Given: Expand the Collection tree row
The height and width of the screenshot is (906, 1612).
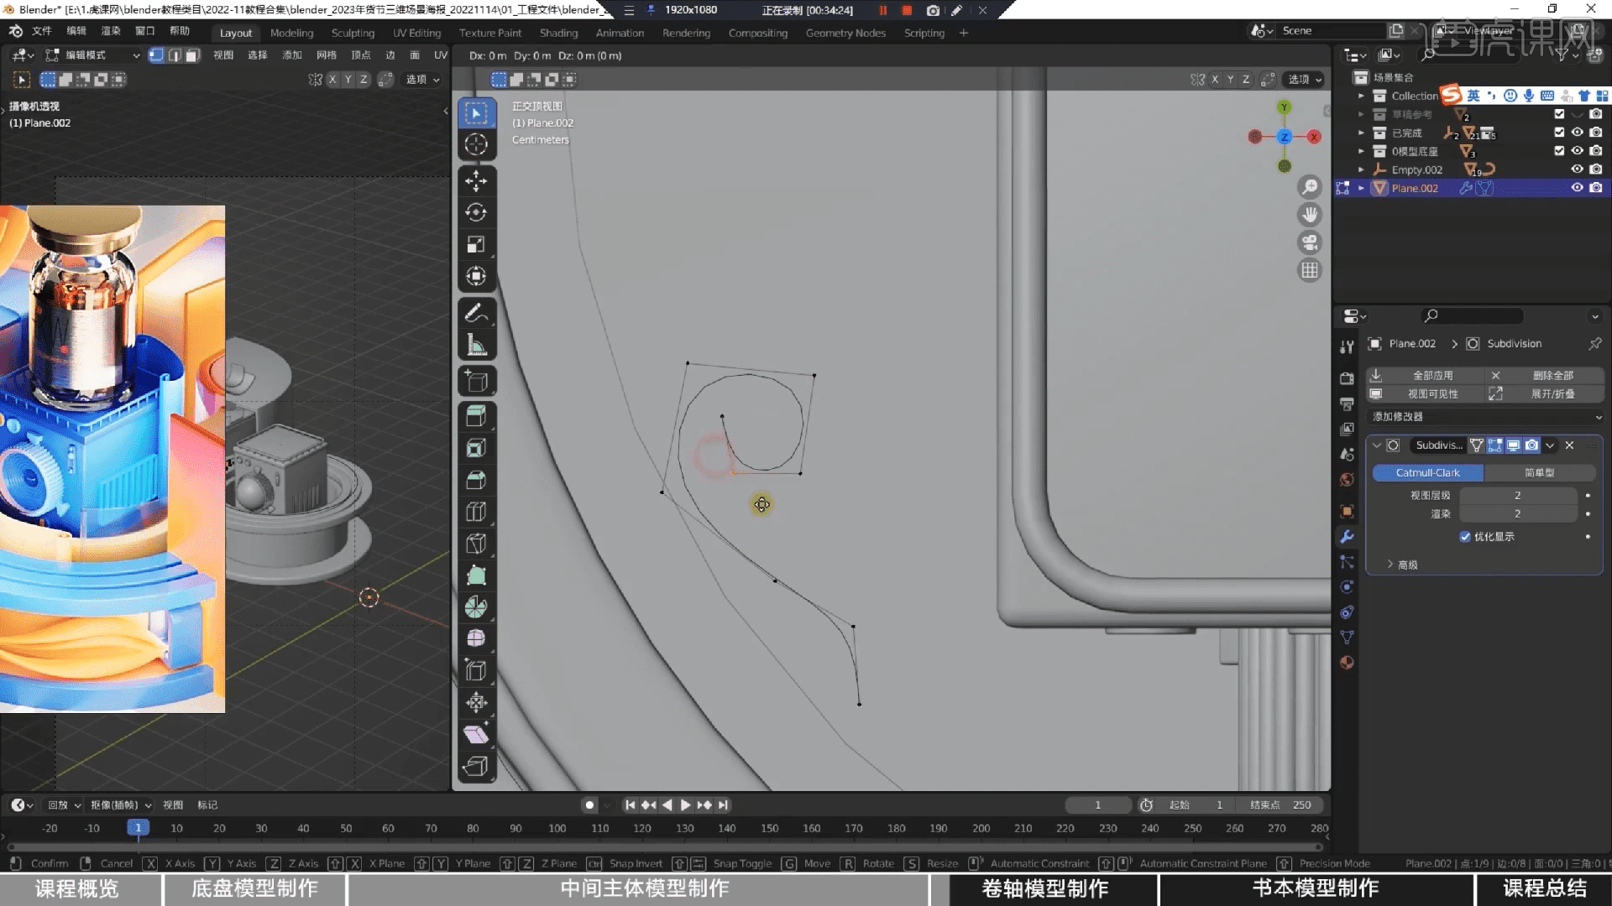Looking at the screenshot, I should tap(1361, 96).
